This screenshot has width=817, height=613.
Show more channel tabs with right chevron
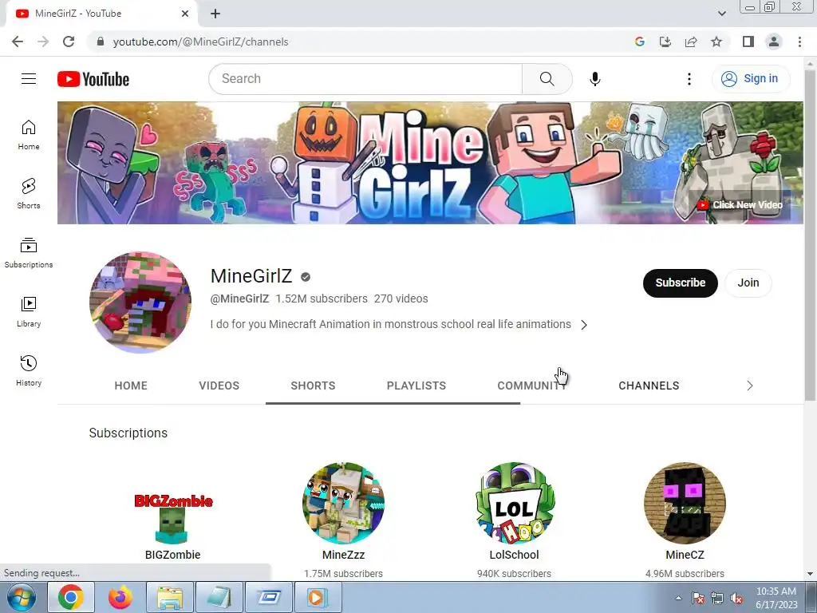tap(750, 386)
